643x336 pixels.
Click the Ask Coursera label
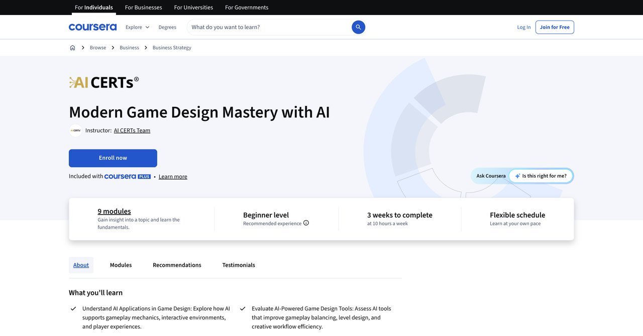click(x=491, y=176)
